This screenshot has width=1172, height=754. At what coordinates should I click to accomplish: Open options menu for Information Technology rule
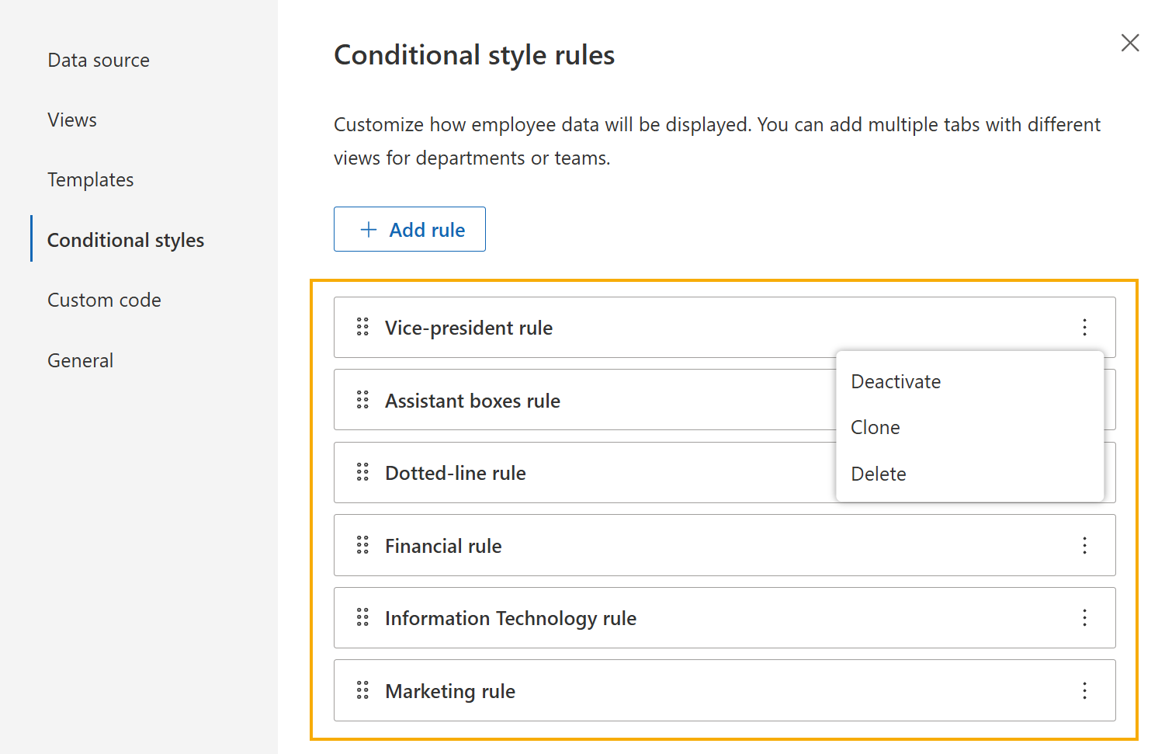1084,617
